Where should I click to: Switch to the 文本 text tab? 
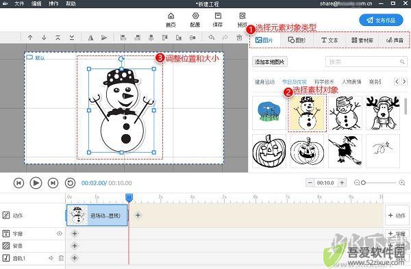coord(329,40)
